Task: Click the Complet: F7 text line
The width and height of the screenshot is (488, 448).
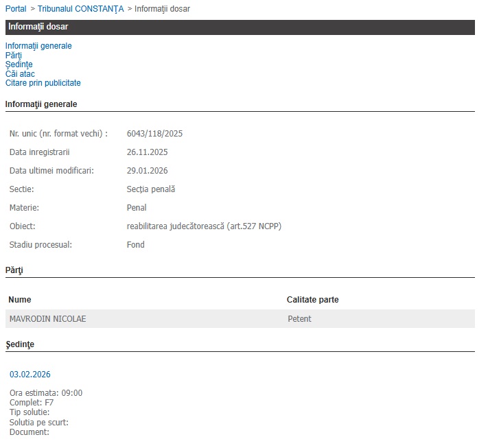Action: click(32, 403)
